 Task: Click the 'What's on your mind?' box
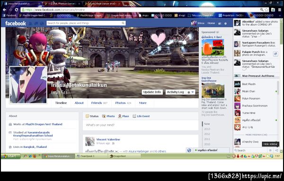coord(141,125)
